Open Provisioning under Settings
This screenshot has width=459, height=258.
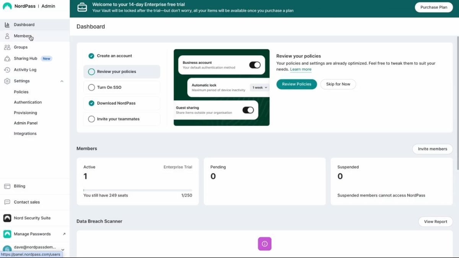[26, 113]
